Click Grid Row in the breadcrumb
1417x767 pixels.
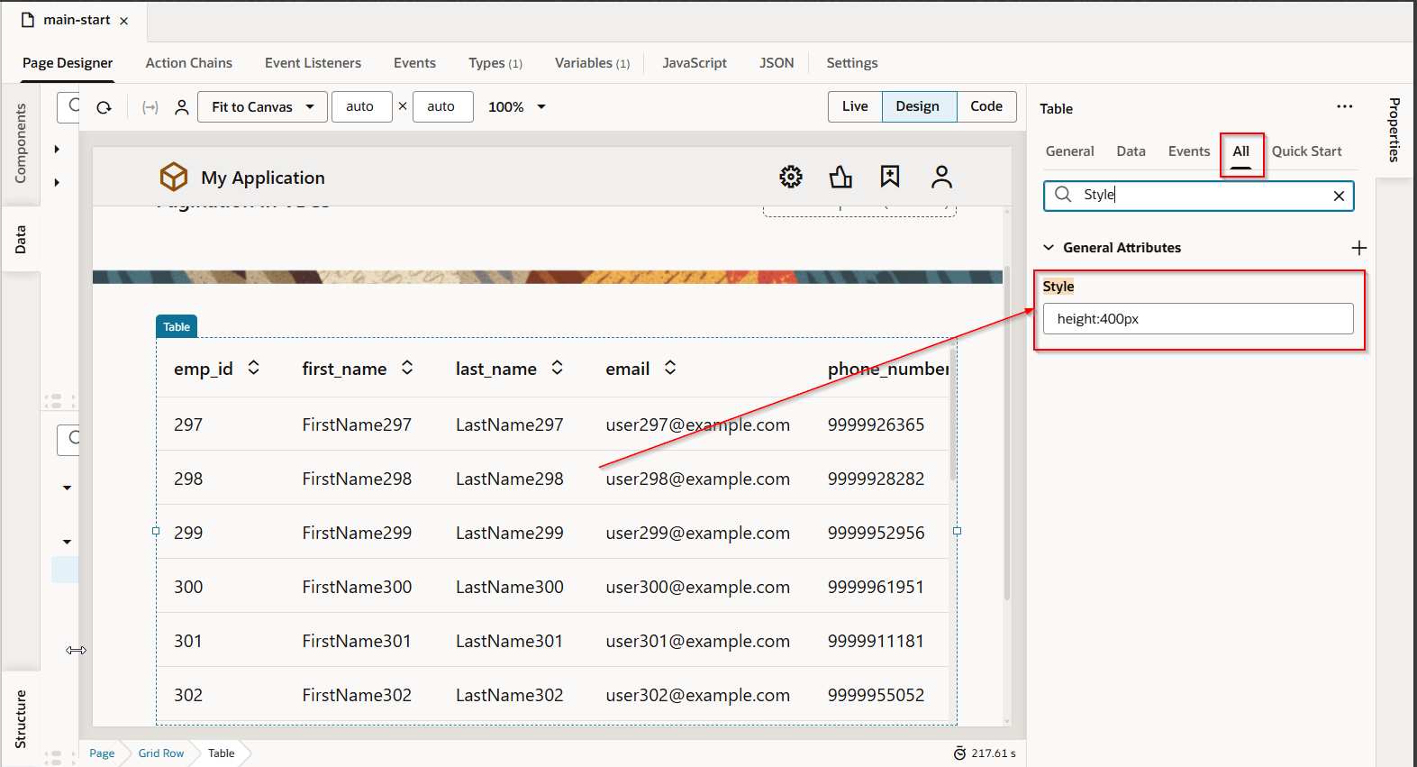(x=161, y=753)
